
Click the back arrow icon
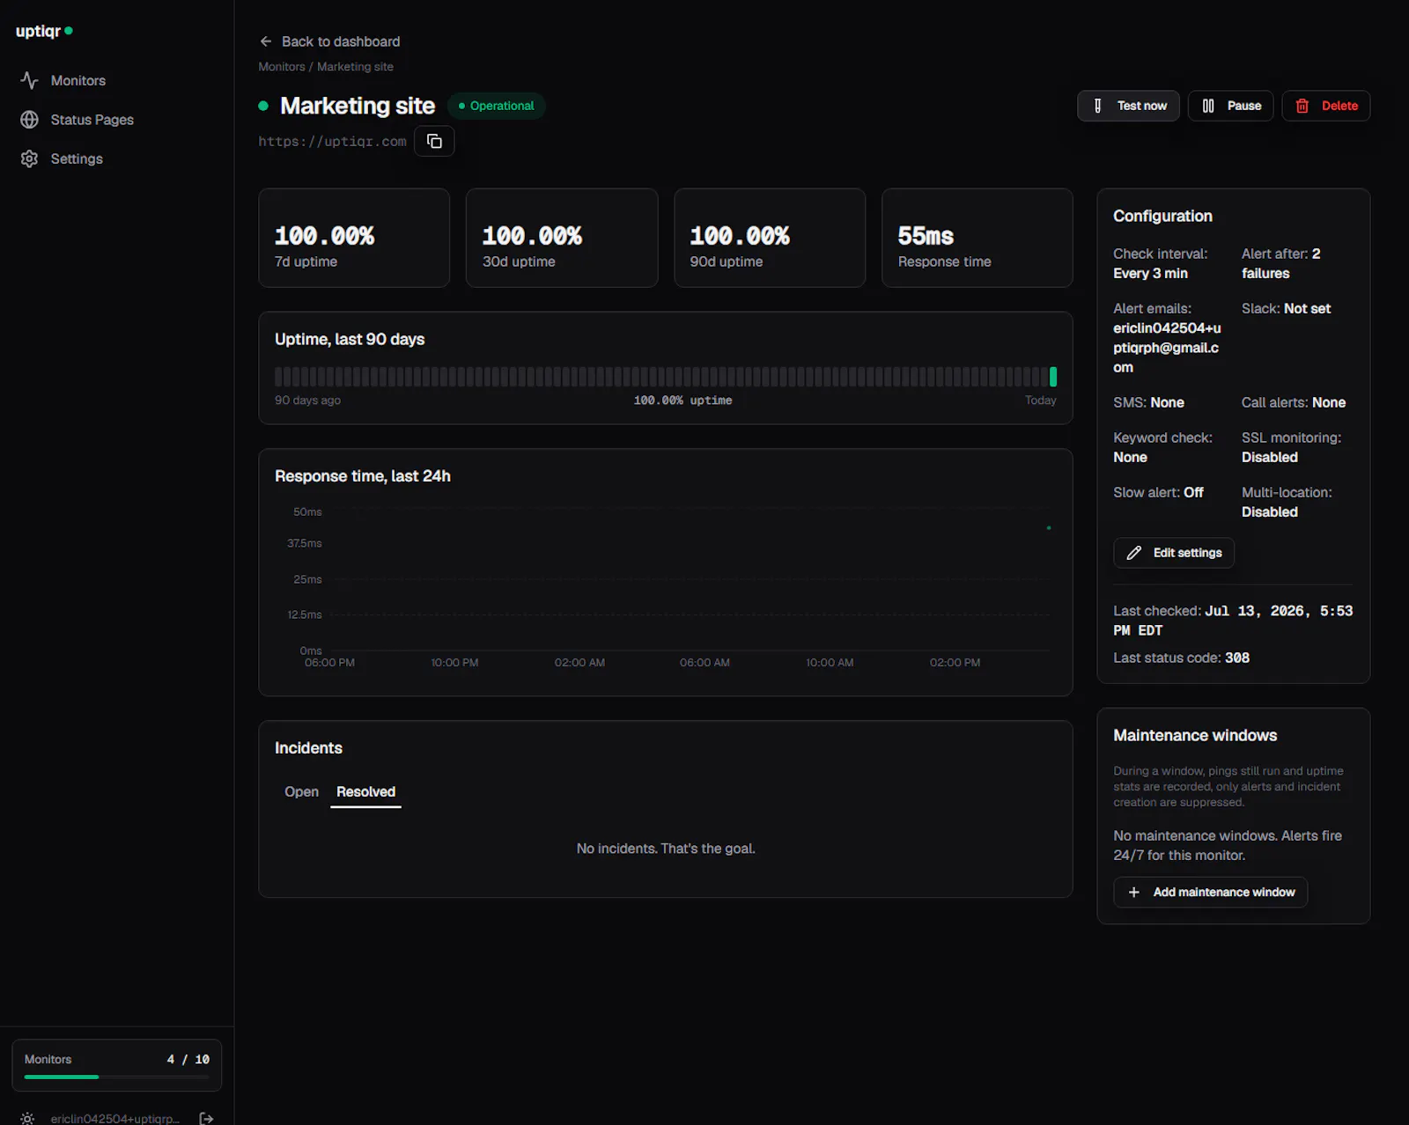coord(266,41)
